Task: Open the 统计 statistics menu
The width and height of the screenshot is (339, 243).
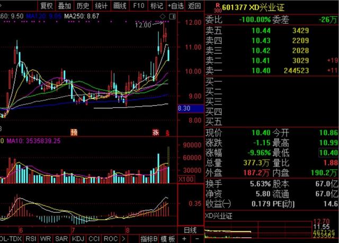Action: pos(101,6)
